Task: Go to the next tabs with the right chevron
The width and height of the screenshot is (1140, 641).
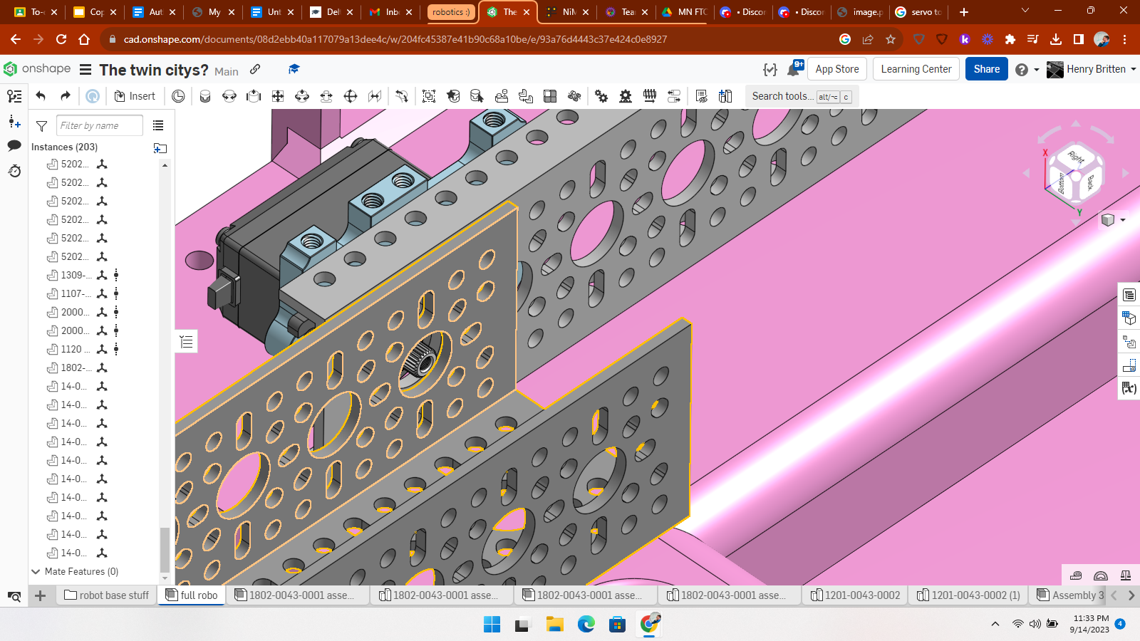Action: tap(1131, 595)
